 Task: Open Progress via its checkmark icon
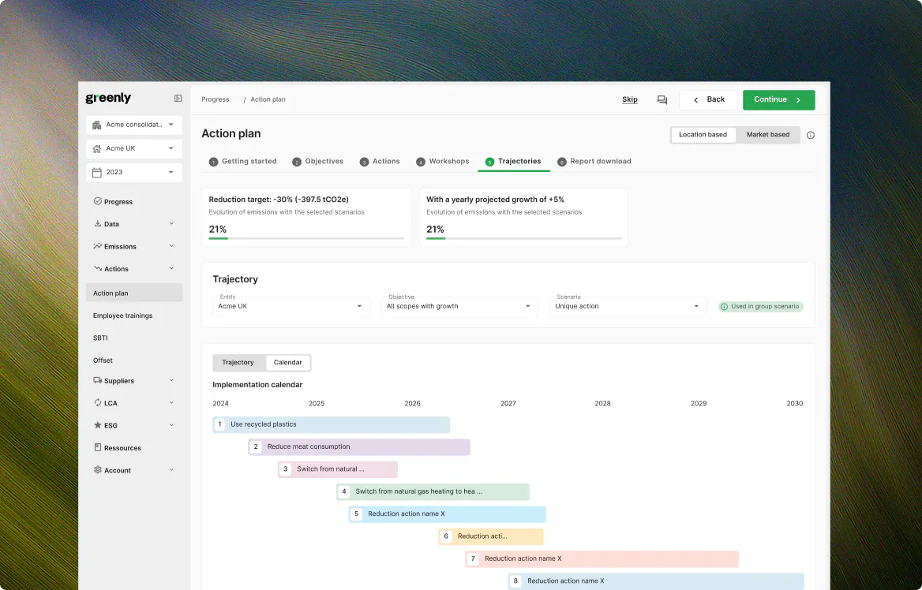(x=98, y=201)
